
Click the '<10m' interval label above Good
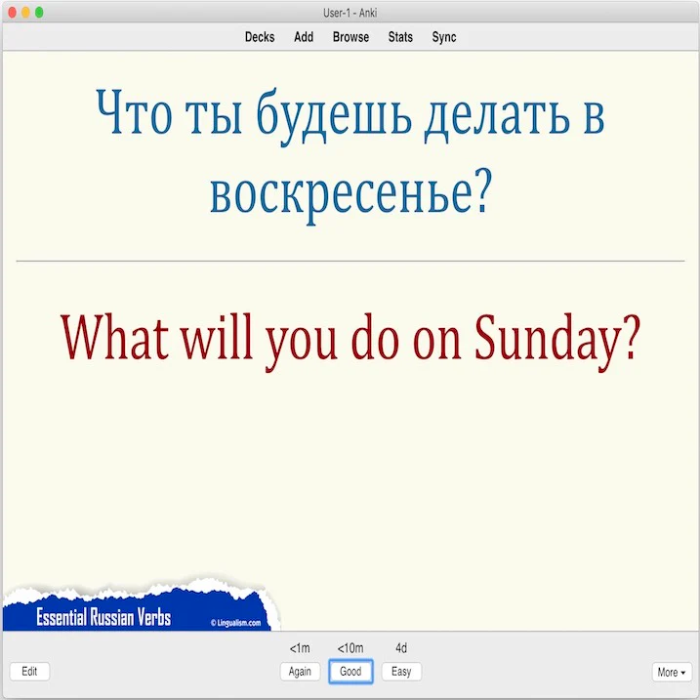pyautogui.click(x=350, y=648)
